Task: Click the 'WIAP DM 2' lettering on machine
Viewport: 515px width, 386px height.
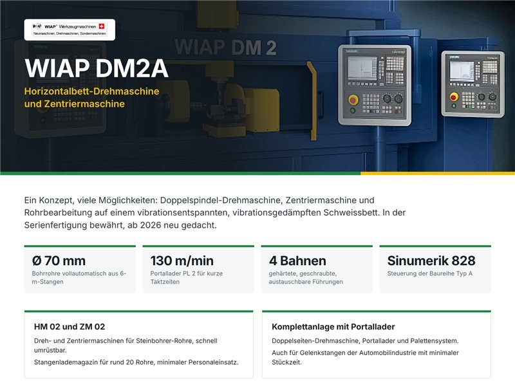Action: (x=225, y=47)
